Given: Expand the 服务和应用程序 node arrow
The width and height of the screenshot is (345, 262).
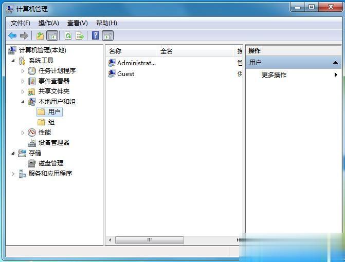Looking at the screenshot, I should [x=13, y=174].
